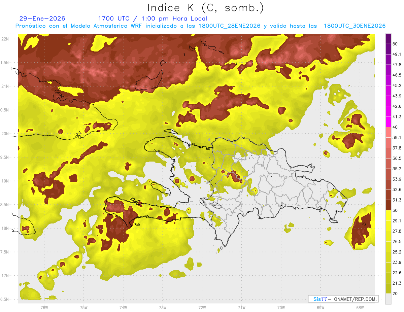Click the legend value "33.9"
Image resolution: width=404 pixels, height=312 pixels.
[397, 179]
